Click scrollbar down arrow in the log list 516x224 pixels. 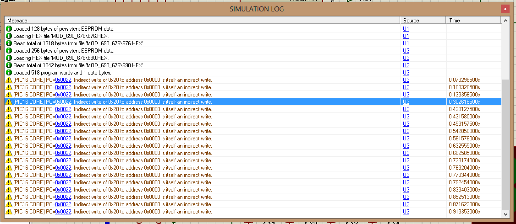[x=506, y=214]
